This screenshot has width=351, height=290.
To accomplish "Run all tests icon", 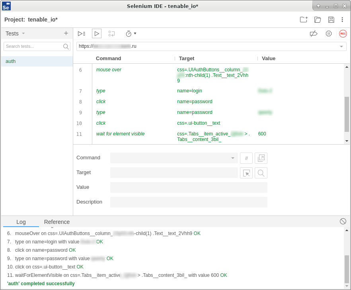I will [82, 33].
